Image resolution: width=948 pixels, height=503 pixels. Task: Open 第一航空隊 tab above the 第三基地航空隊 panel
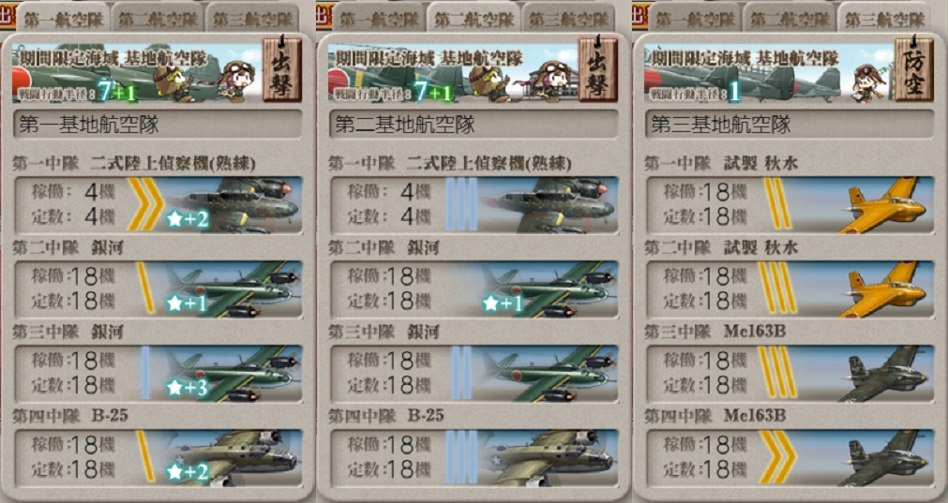click(695, 18)
